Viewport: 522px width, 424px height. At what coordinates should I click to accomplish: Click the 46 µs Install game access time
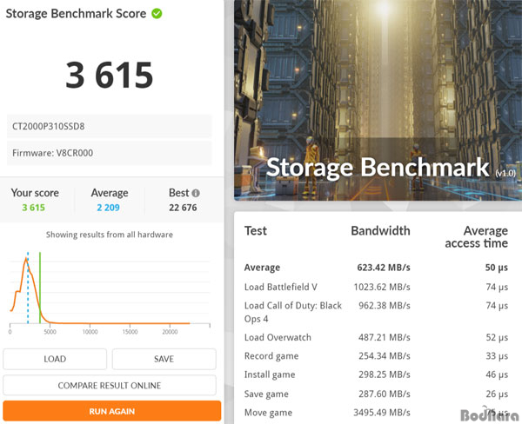pos(497,374)
